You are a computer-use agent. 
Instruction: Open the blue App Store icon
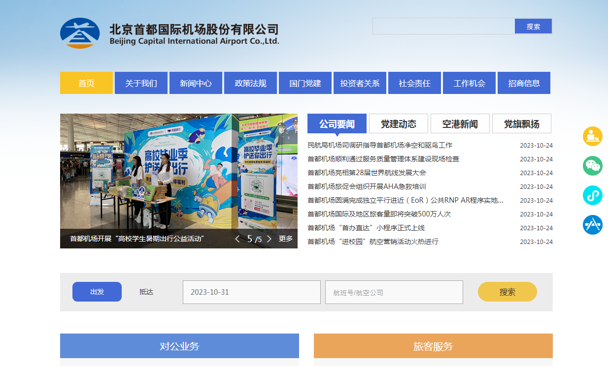coord(593,225)
